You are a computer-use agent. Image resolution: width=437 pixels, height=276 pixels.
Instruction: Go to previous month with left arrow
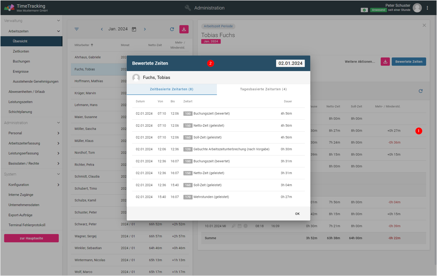[x=102, y=29]
